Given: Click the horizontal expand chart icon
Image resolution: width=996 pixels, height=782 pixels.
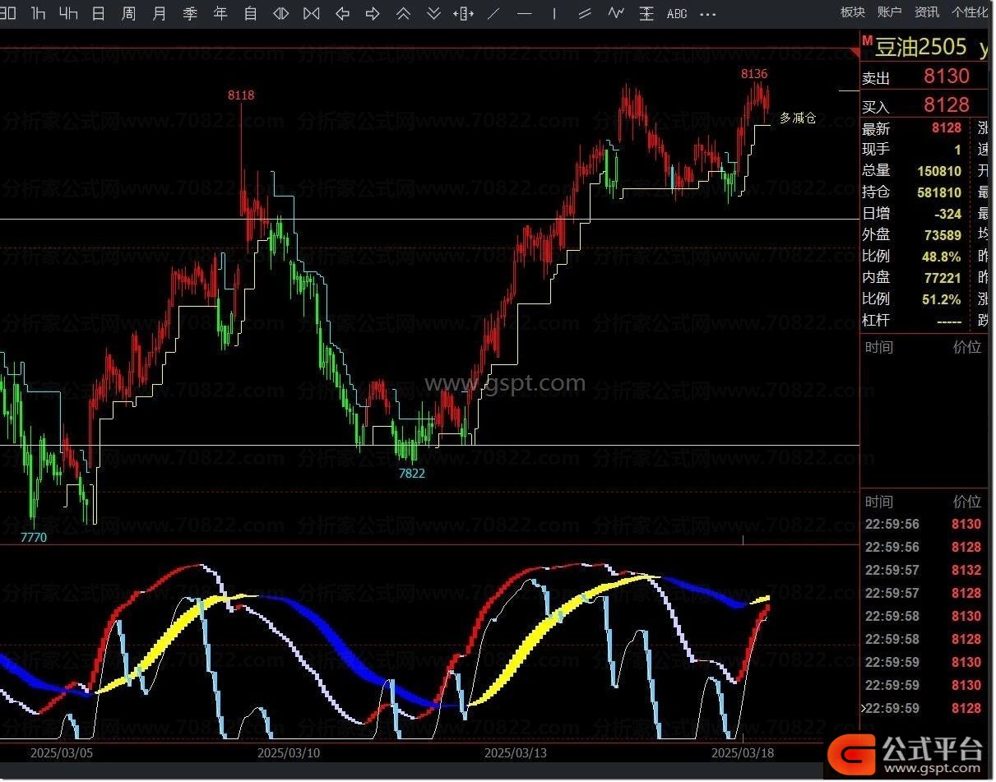Looking at the screenshot, I should pos(281,12).
